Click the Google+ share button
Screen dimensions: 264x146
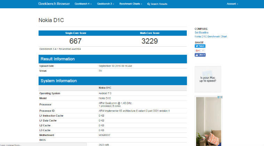pos(197,51)
